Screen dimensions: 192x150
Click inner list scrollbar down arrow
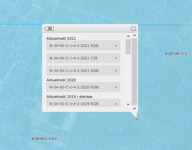pos(128,104)
